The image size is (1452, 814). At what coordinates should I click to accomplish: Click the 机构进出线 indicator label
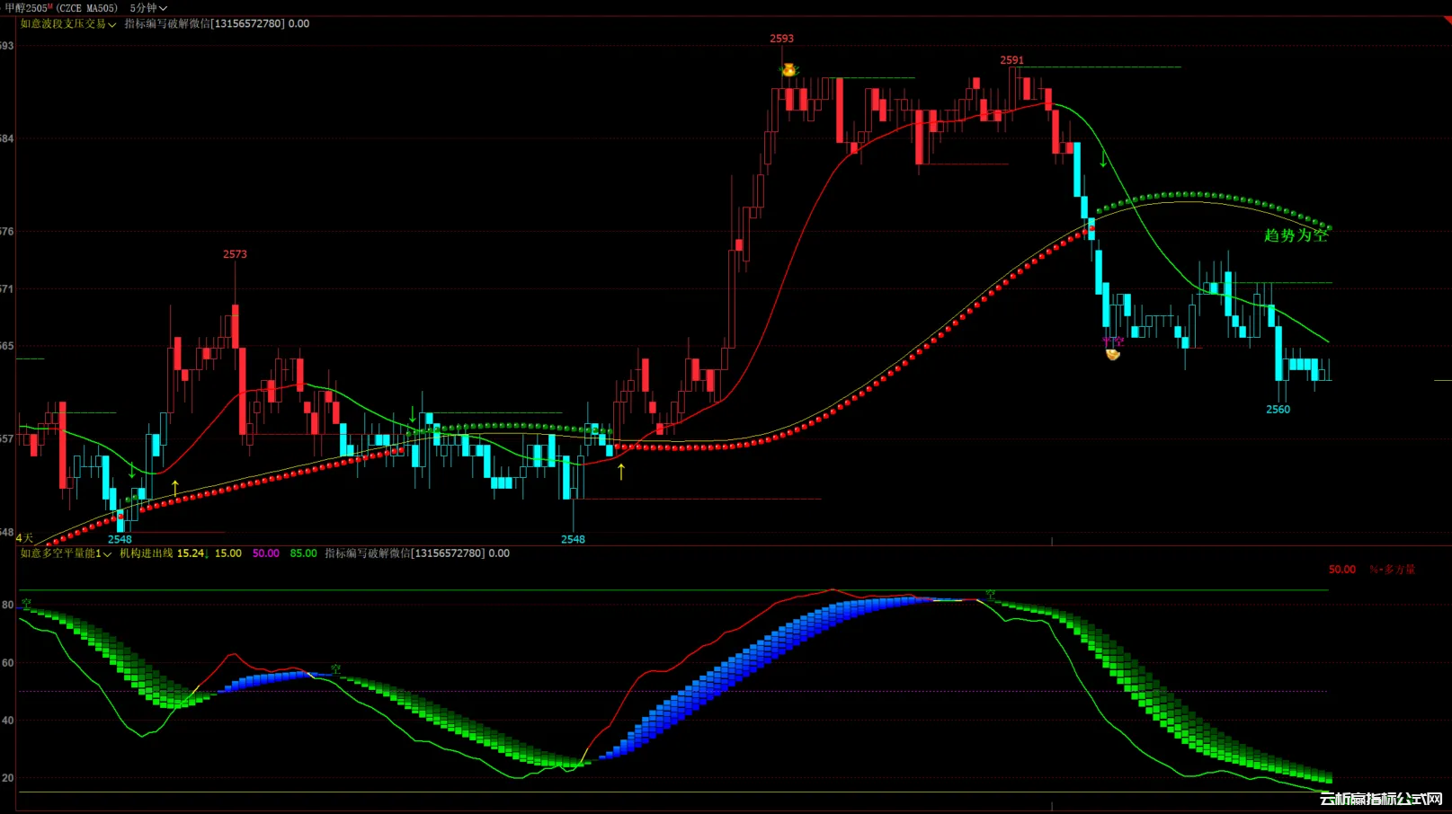pyautogui.click(x=146, y=553)
